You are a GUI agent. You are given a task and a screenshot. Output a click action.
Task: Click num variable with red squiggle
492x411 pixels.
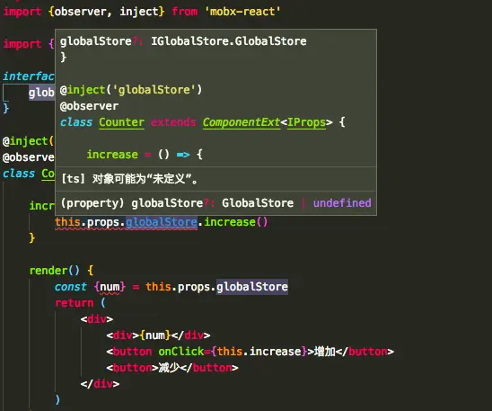pyautogui.click(x=110, y=287)
